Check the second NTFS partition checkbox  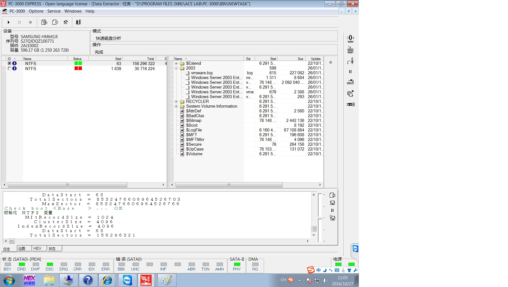[x=10, y=68]
